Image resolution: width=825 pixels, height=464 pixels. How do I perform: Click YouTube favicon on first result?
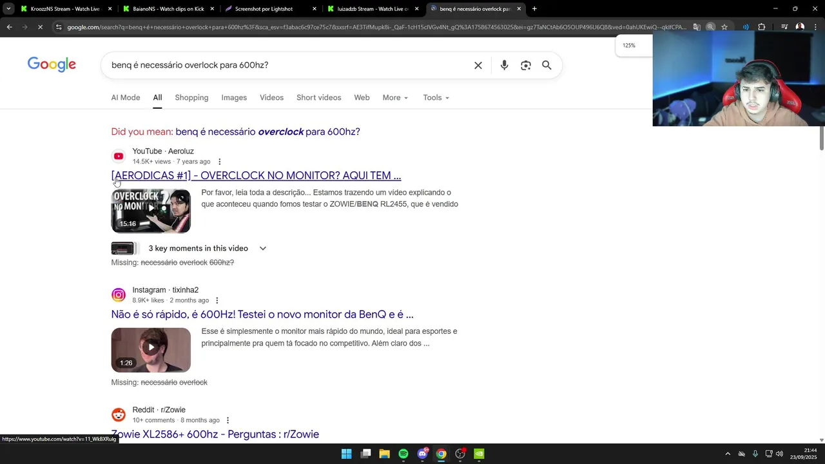pyautogui.click(x=119, y=156)
